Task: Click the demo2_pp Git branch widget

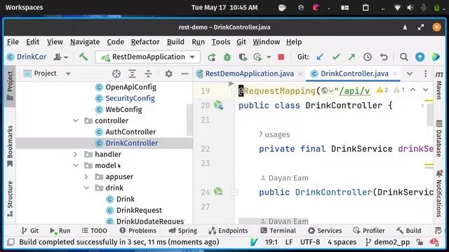Action: (388, 242)
